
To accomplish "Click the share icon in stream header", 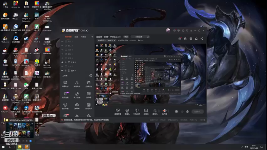I will [x=202, y=39].
